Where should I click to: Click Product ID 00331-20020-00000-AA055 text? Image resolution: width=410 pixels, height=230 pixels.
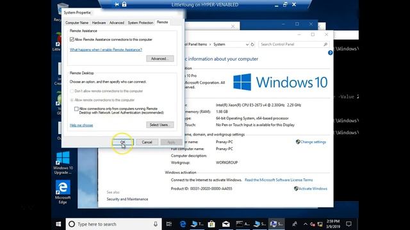(x=201, y=188)
